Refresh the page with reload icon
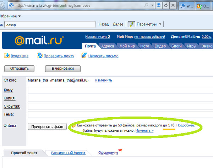The width and height of the screenshot is (213, 168). (x=166, y=5)
